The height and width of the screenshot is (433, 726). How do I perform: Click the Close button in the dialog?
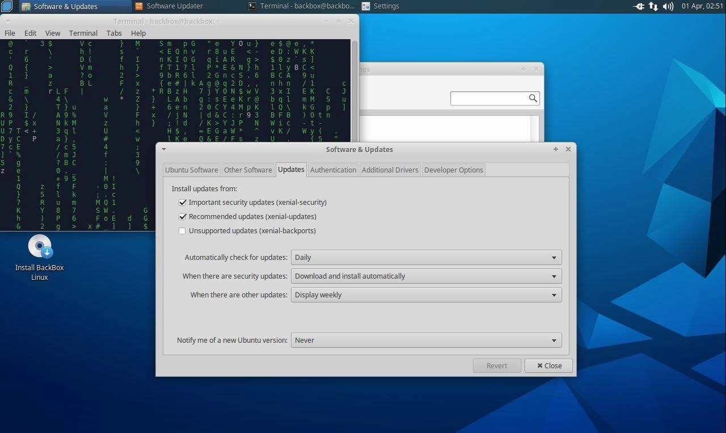click(x=548, y=365)
